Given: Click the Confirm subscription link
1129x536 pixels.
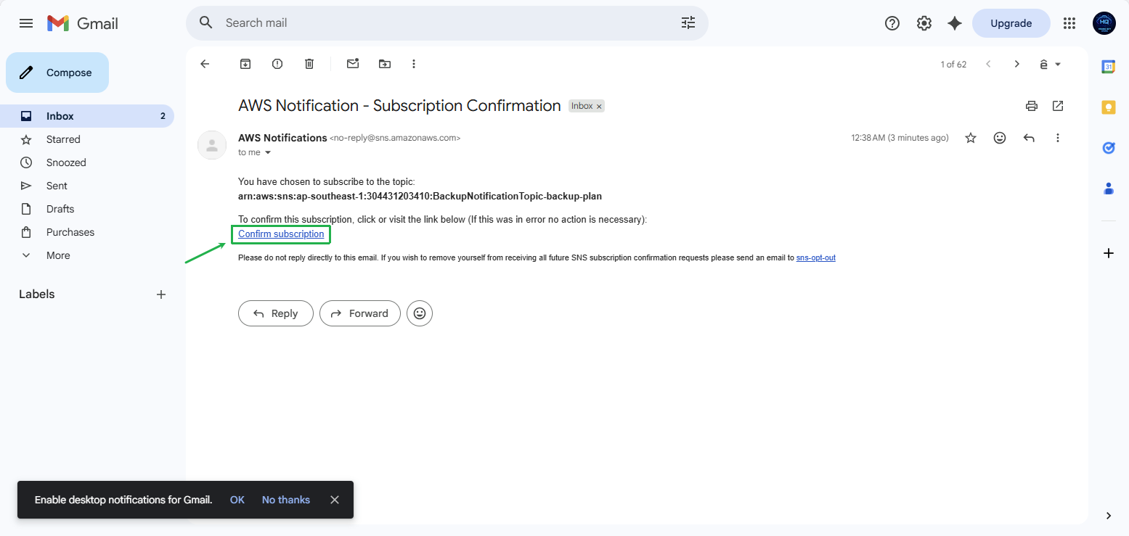Looking at the screenshot, I should point(281,234).
